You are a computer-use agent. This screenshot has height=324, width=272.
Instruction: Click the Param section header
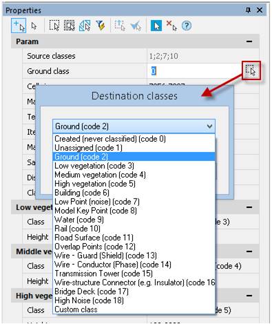(135, 41)
